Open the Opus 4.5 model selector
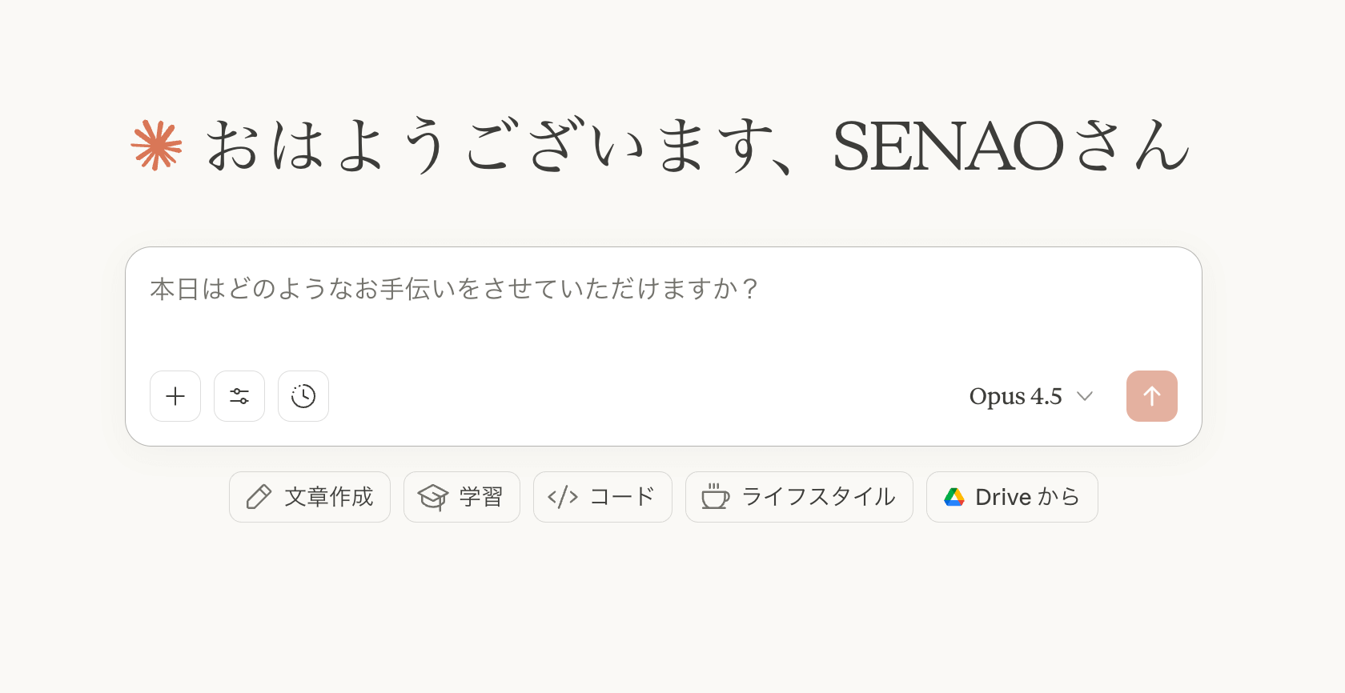Viewport: 1345px width, 693px height. 1015,396
